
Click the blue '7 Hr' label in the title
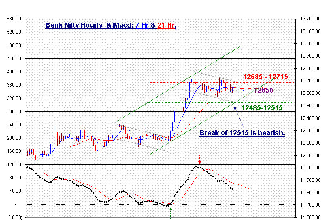pyautogui.click(x=142, y=25)
